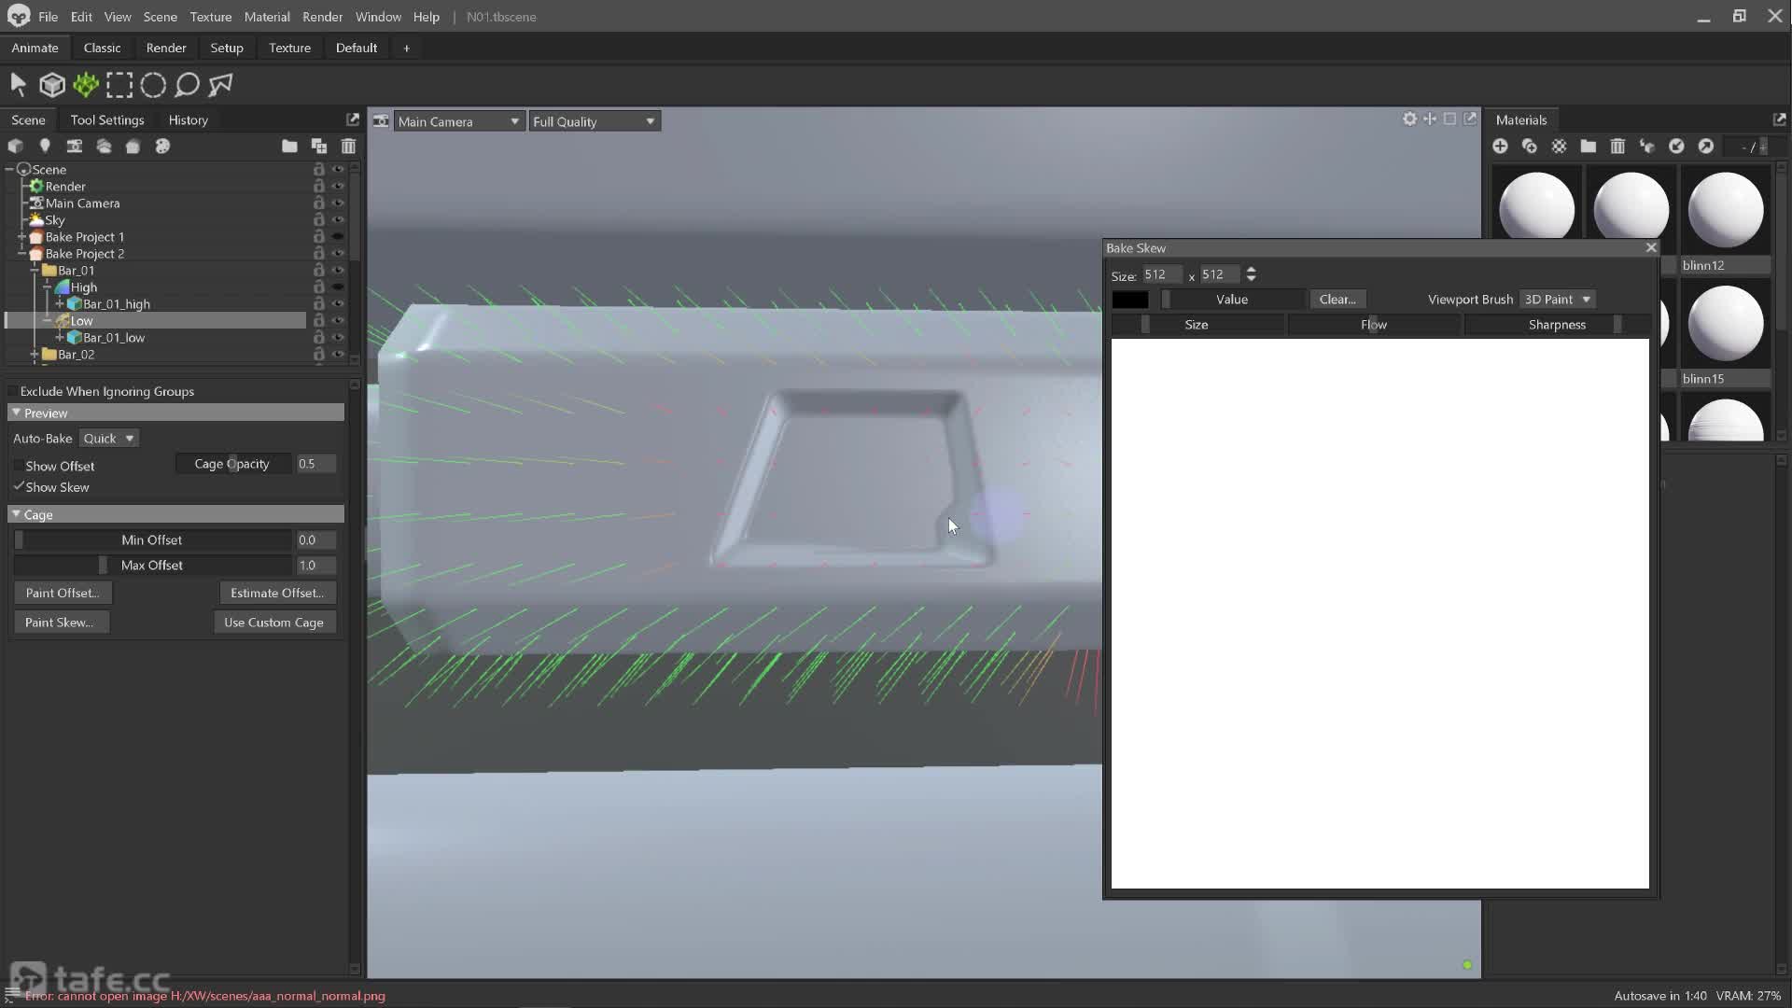Click Bake Skew size stepper arrows

tap(1251, 274)
